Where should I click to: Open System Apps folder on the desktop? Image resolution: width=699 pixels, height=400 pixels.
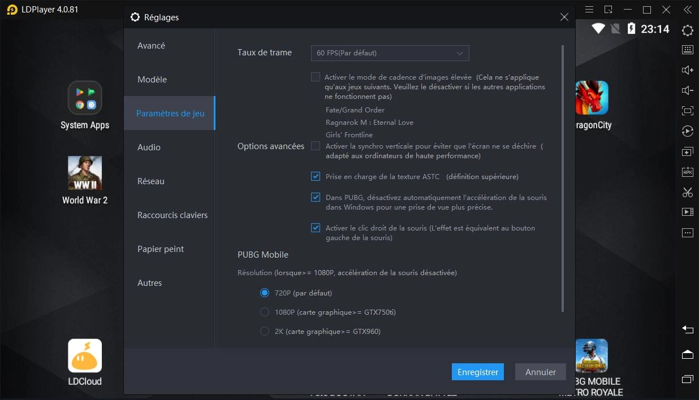(x=85, y=106)
